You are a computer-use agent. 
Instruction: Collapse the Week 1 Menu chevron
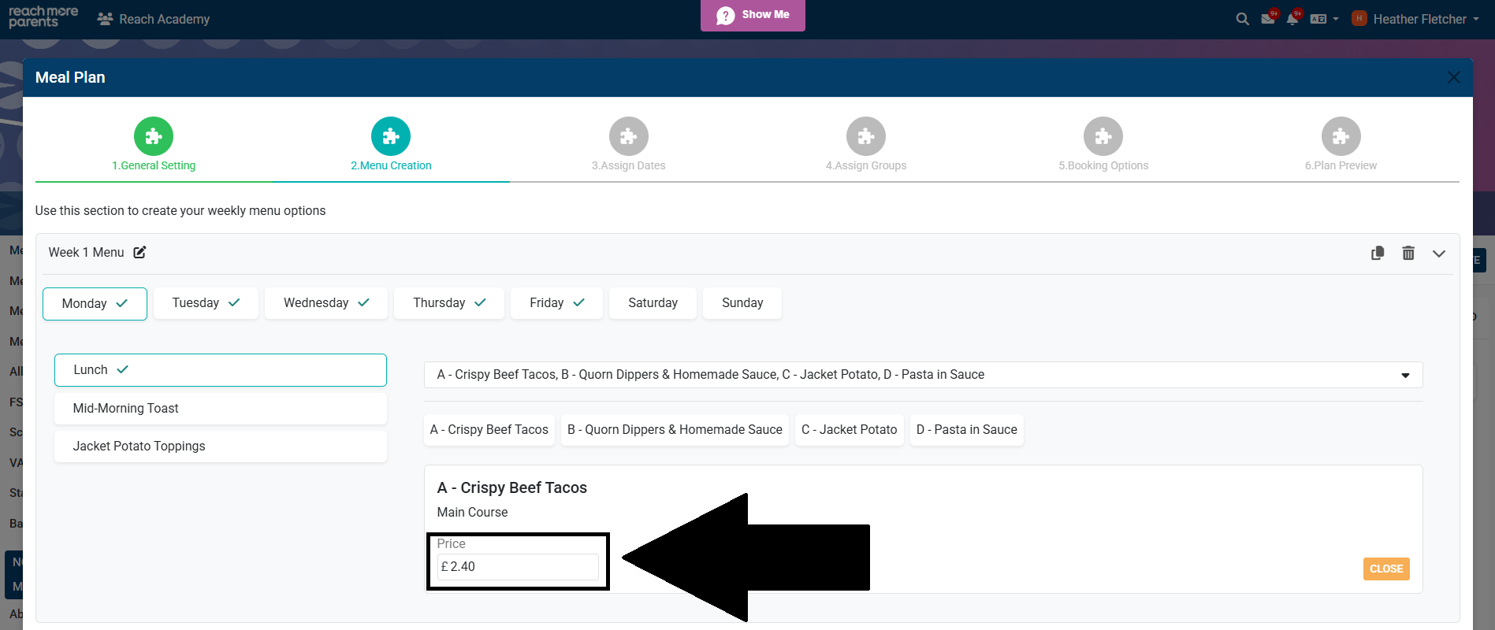pyautogui.click(x=1439, y=254)
